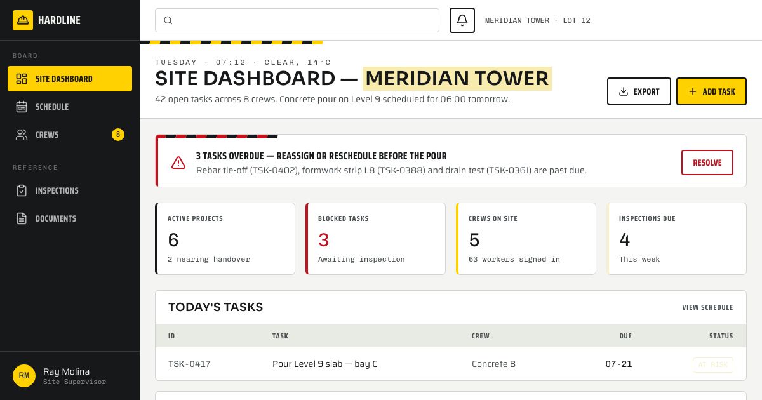Click '2 nearing handover' text
The width and height of the screenshot is (762, 400).
point(209,259)
